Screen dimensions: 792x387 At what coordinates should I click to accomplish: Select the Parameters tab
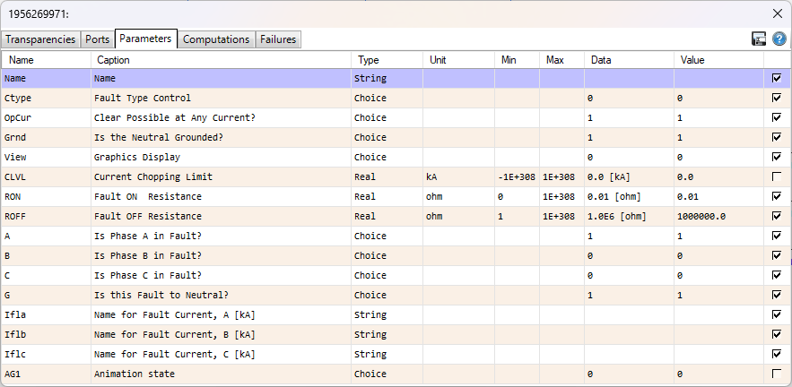point(146,39)
